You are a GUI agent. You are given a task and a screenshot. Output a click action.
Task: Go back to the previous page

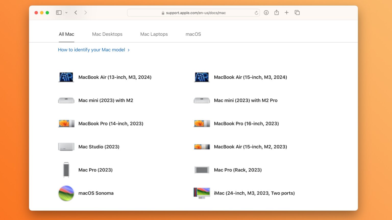coord(76,12)
